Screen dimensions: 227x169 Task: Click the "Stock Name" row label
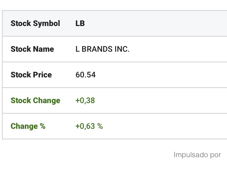coord(32,49)
